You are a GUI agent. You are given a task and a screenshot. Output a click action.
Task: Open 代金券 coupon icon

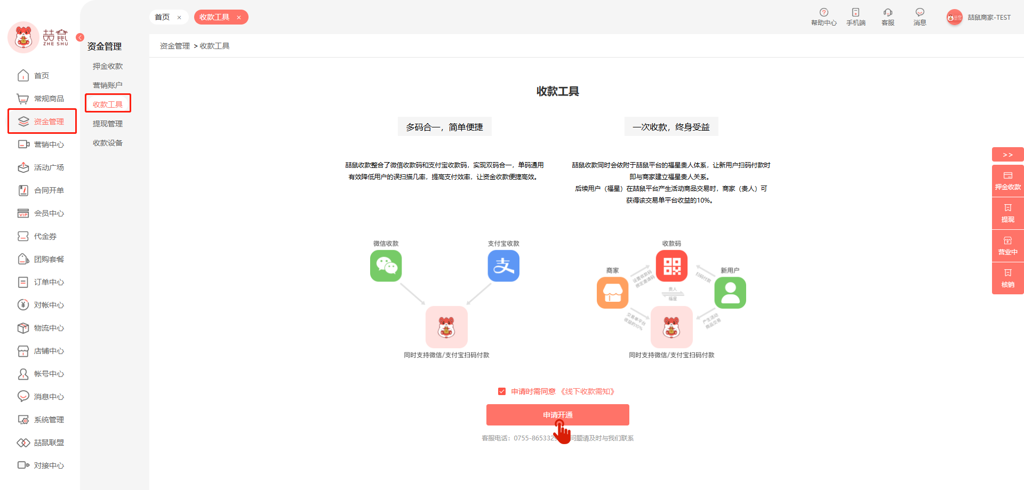pos(23,236)
